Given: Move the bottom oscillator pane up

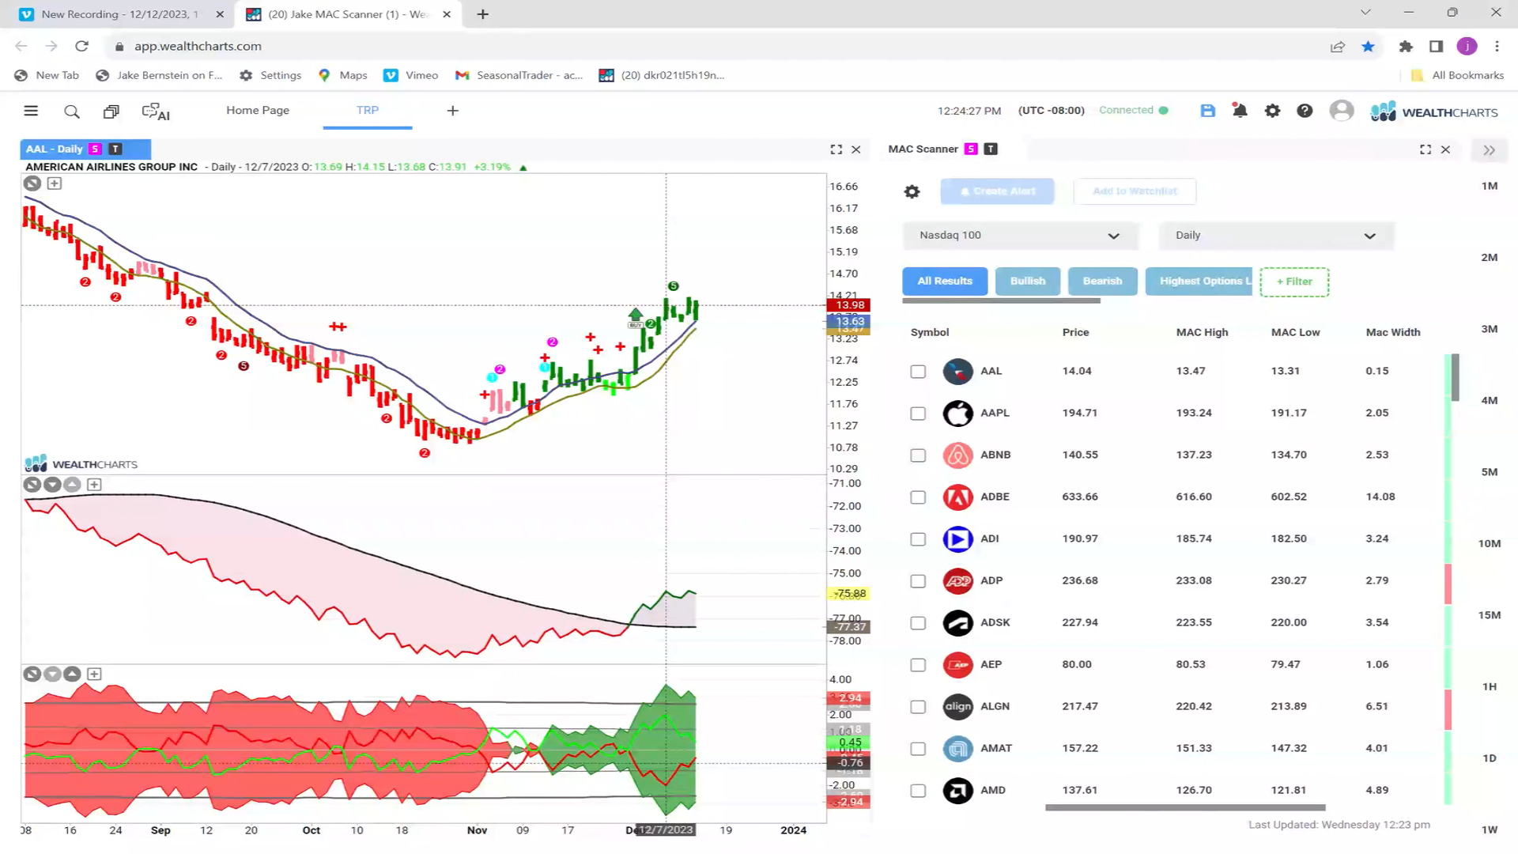Looking at the screenshot, I should tap(72, 675).
